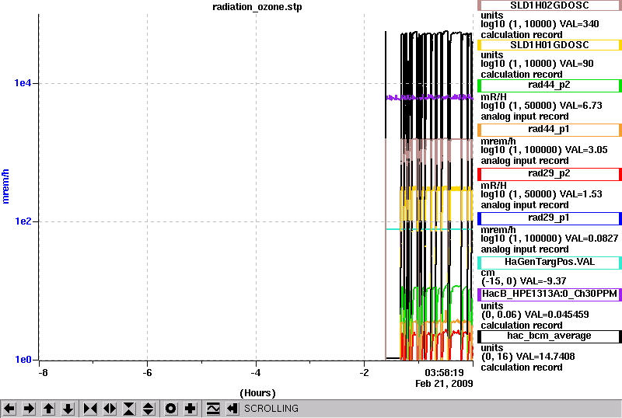Click the -2 hour x-axis tick label
Viewport: 622px width, 418px height.
coord(364,373)
